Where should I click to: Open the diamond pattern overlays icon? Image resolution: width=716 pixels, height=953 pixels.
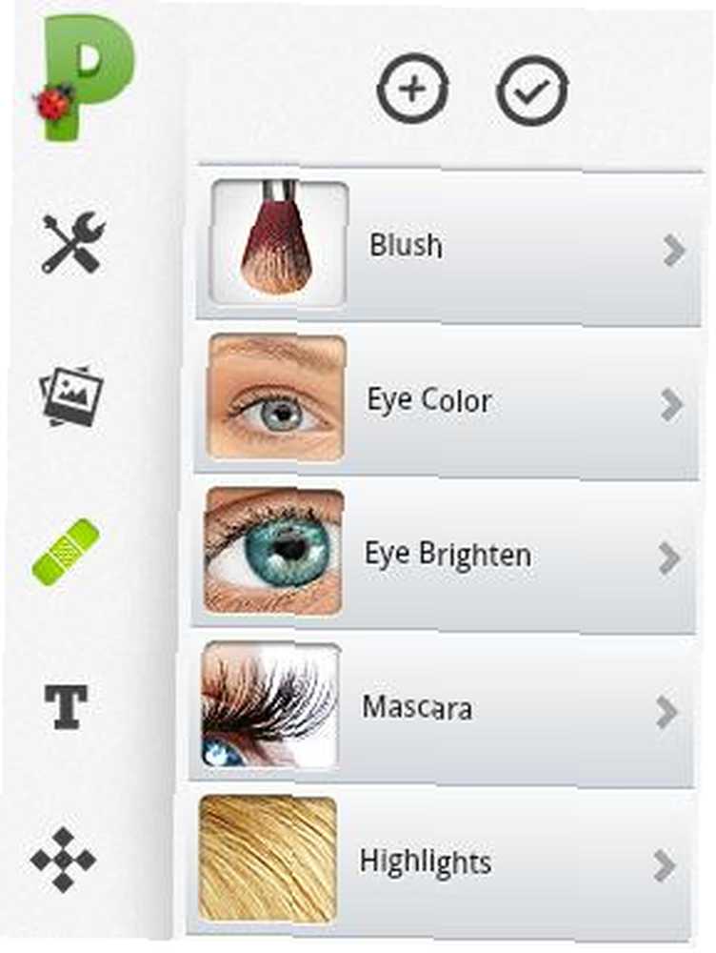coord(63,861)
